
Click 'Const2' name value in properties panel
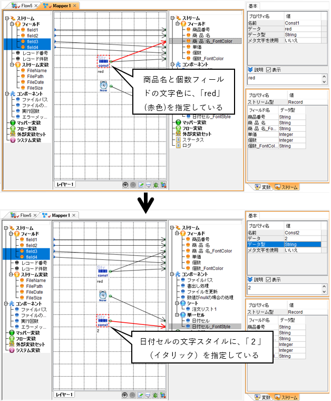click(303, 232)
